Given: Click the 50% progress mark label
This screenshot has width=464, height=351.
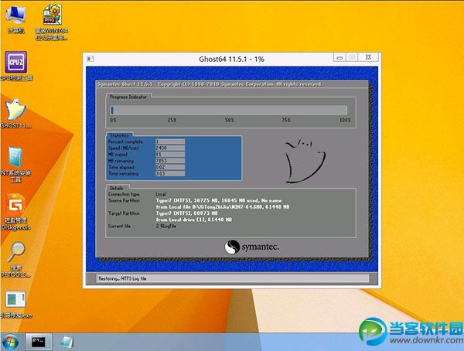Looking at the screenshot, I should pyautogui.click(x=230, y=120).
